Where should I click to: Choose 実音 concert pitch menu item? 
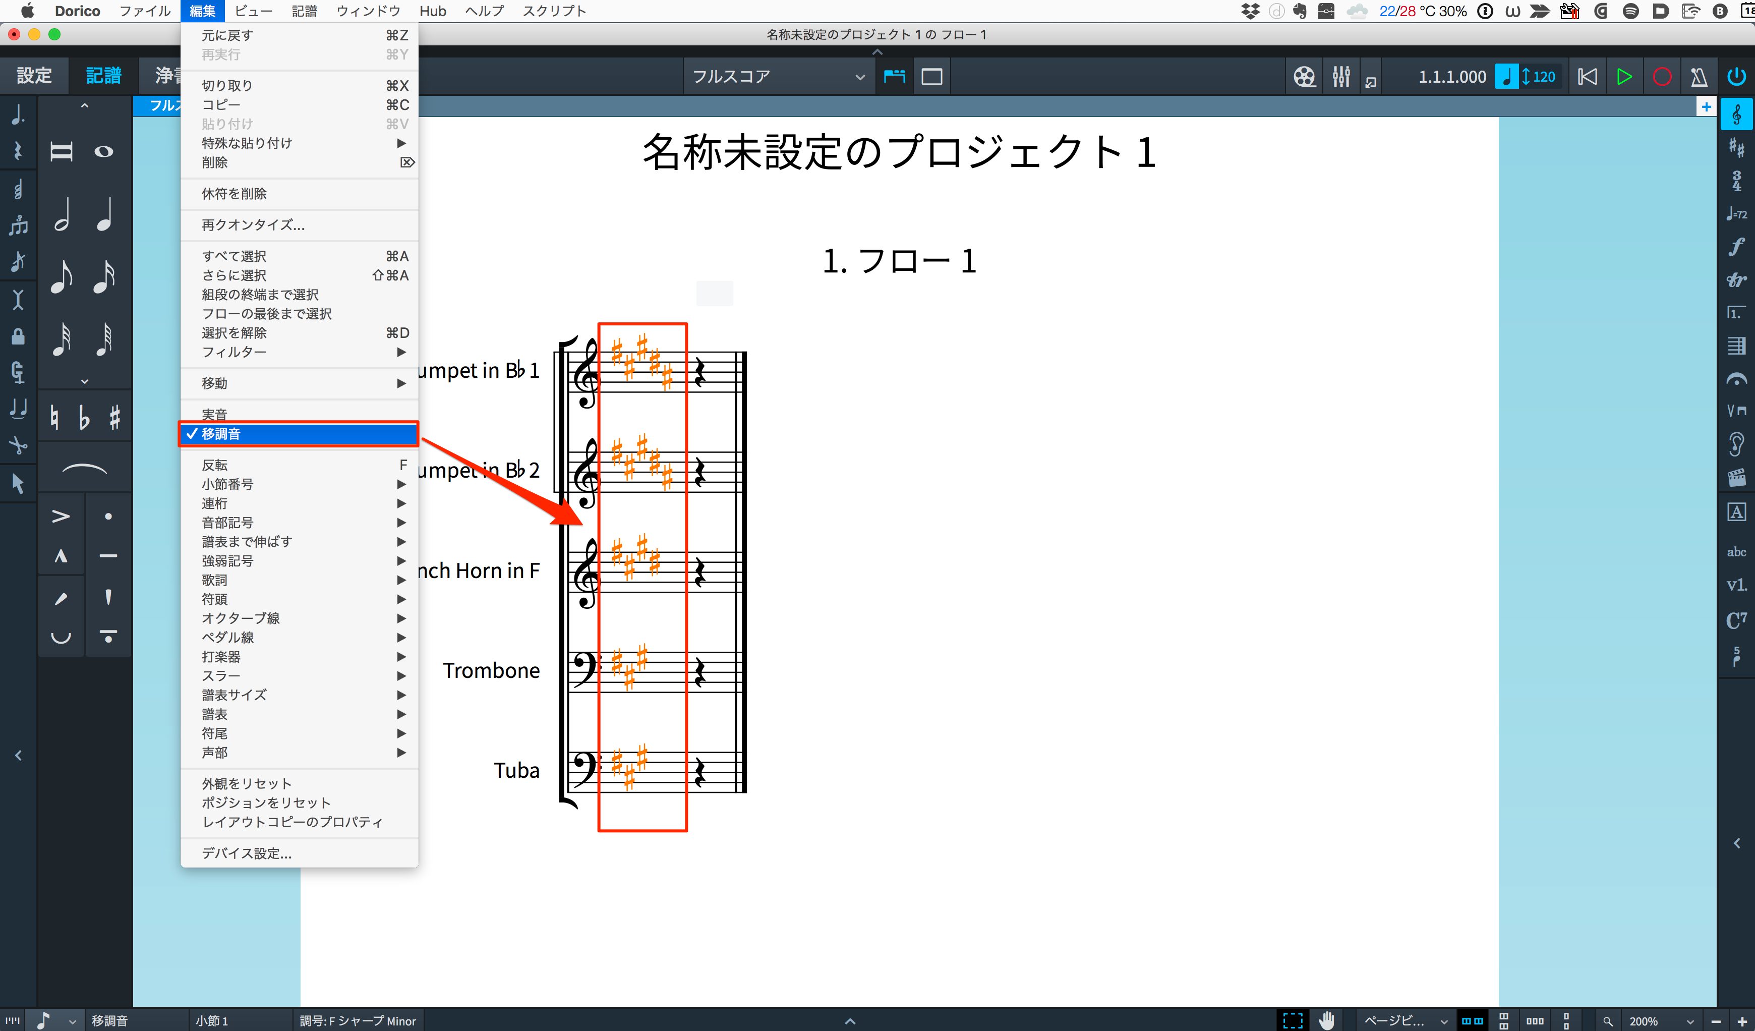(x=300, y=415)
